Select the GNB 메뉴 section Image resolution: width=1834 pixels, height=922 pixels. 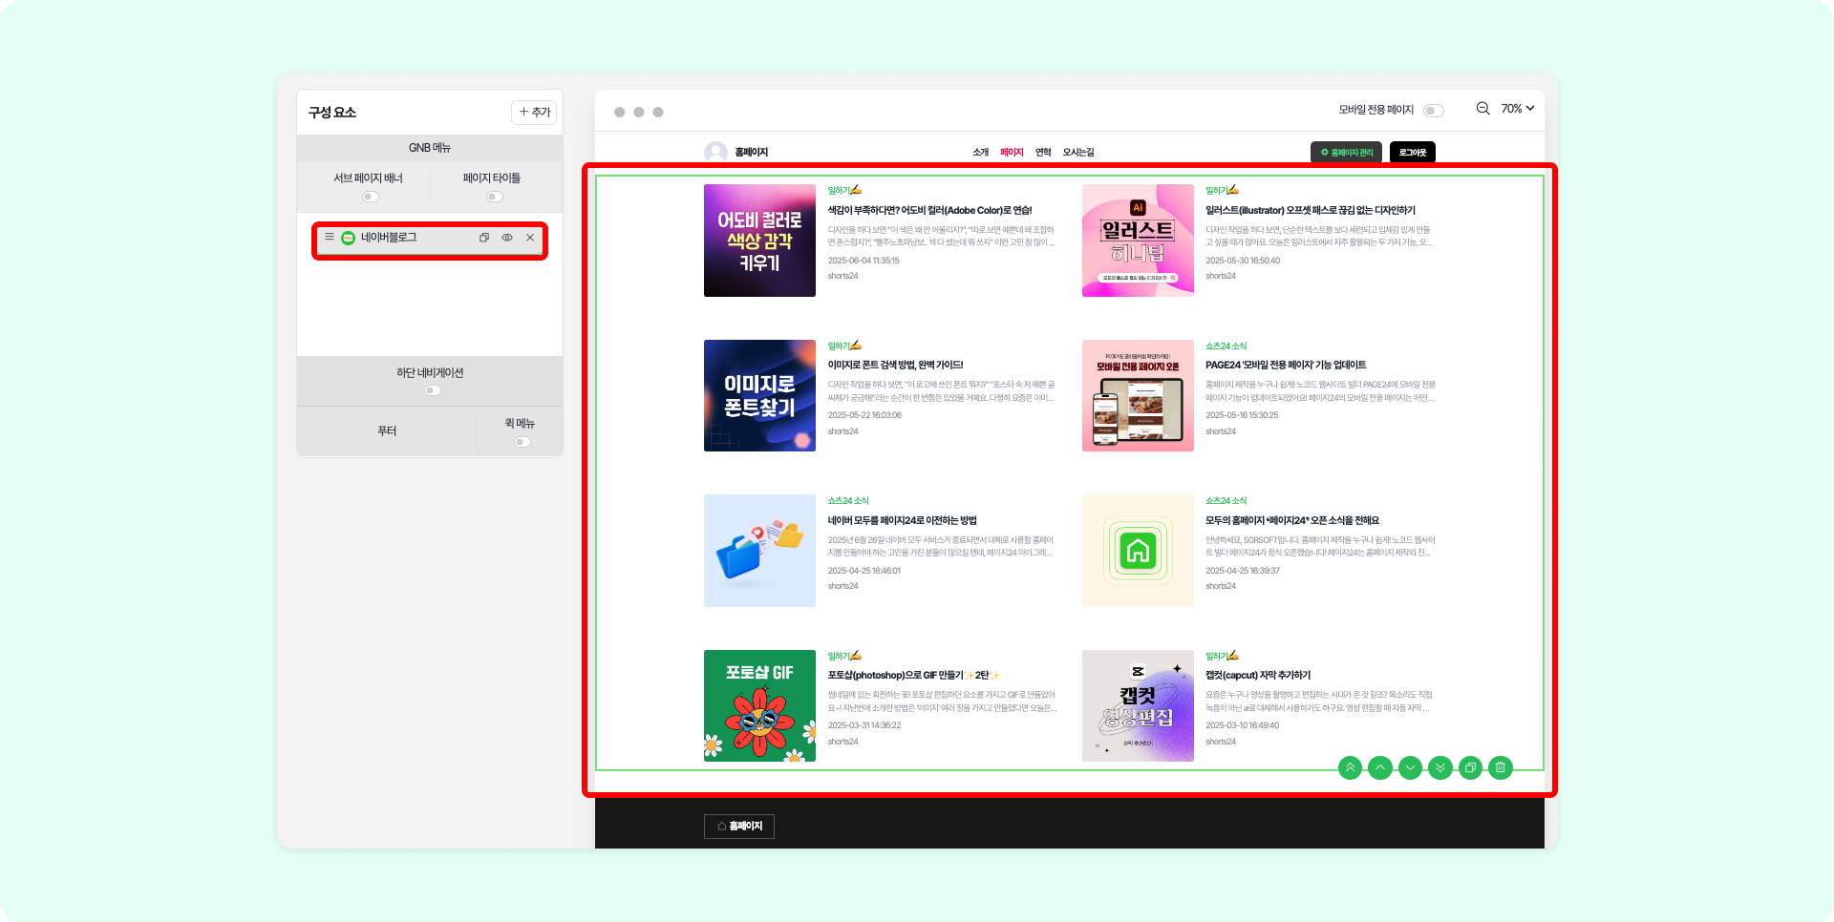point(430,148)
